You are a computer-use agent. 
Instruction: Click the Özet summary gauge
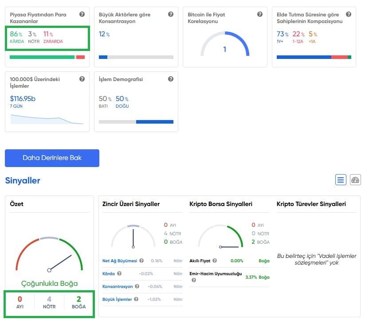coord(49,256)
